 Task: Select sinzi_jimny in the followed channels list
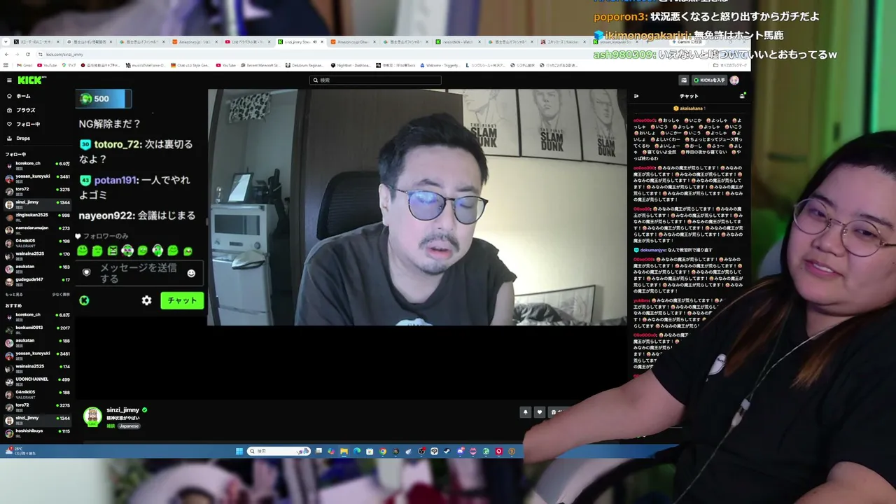coord(38,203)
